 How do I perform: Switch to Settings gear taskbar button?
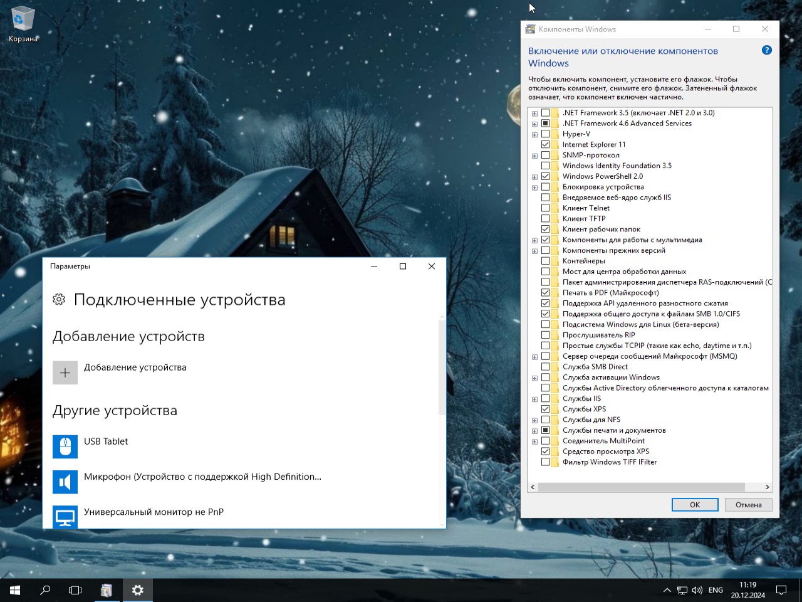(x=137, y=590)
